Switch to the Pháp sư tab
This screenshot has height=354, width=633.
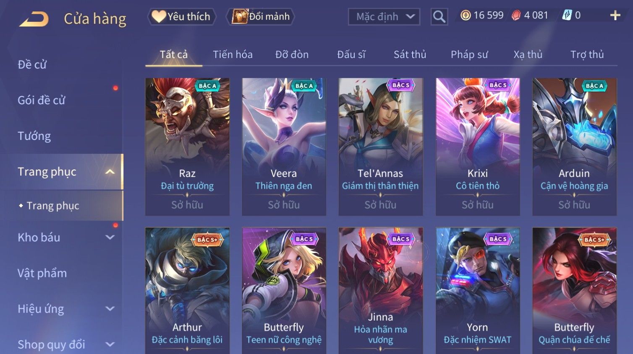[x=469, y=54]
